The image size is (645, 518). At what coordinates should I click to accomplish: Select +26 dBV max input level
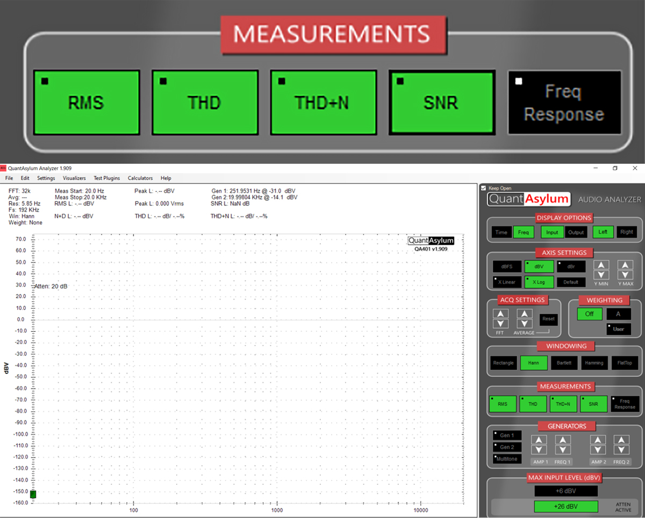[x=566, y=506]
